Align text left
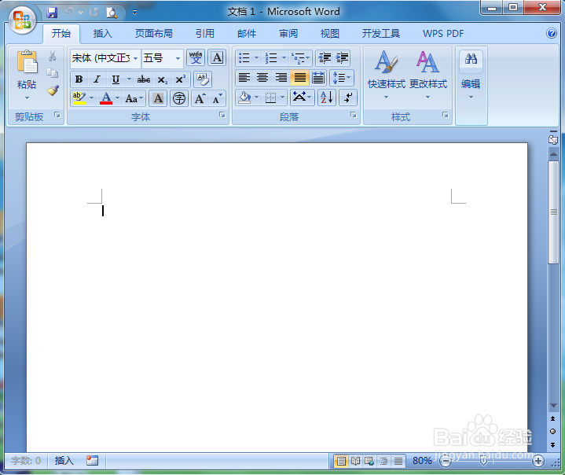This screenshot has height=475, width=565. [244, 78]
